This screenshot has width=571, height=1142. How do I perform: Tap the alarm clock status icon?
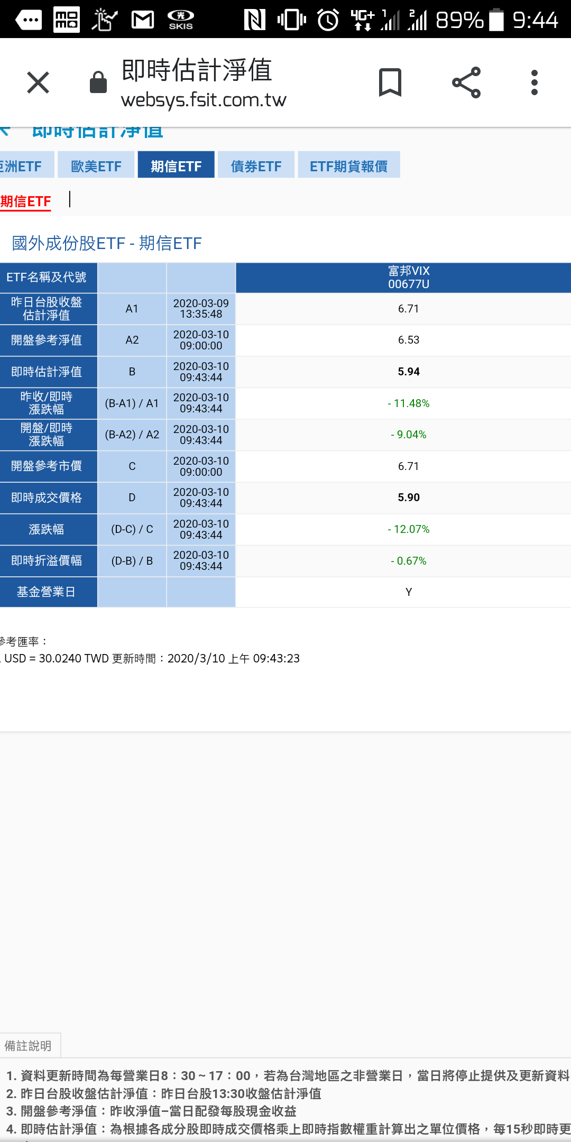point(328,20)
